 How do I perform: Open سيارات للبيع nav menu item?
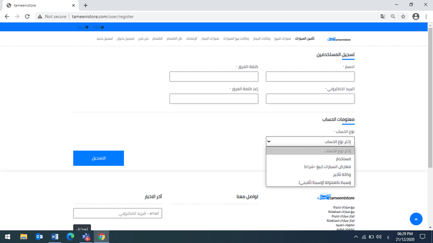283,38
